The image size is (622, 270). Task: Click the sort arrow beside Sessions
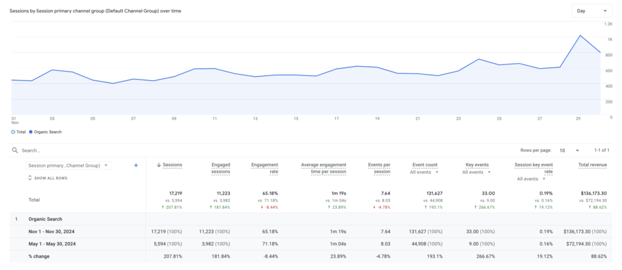pos(159,165)
